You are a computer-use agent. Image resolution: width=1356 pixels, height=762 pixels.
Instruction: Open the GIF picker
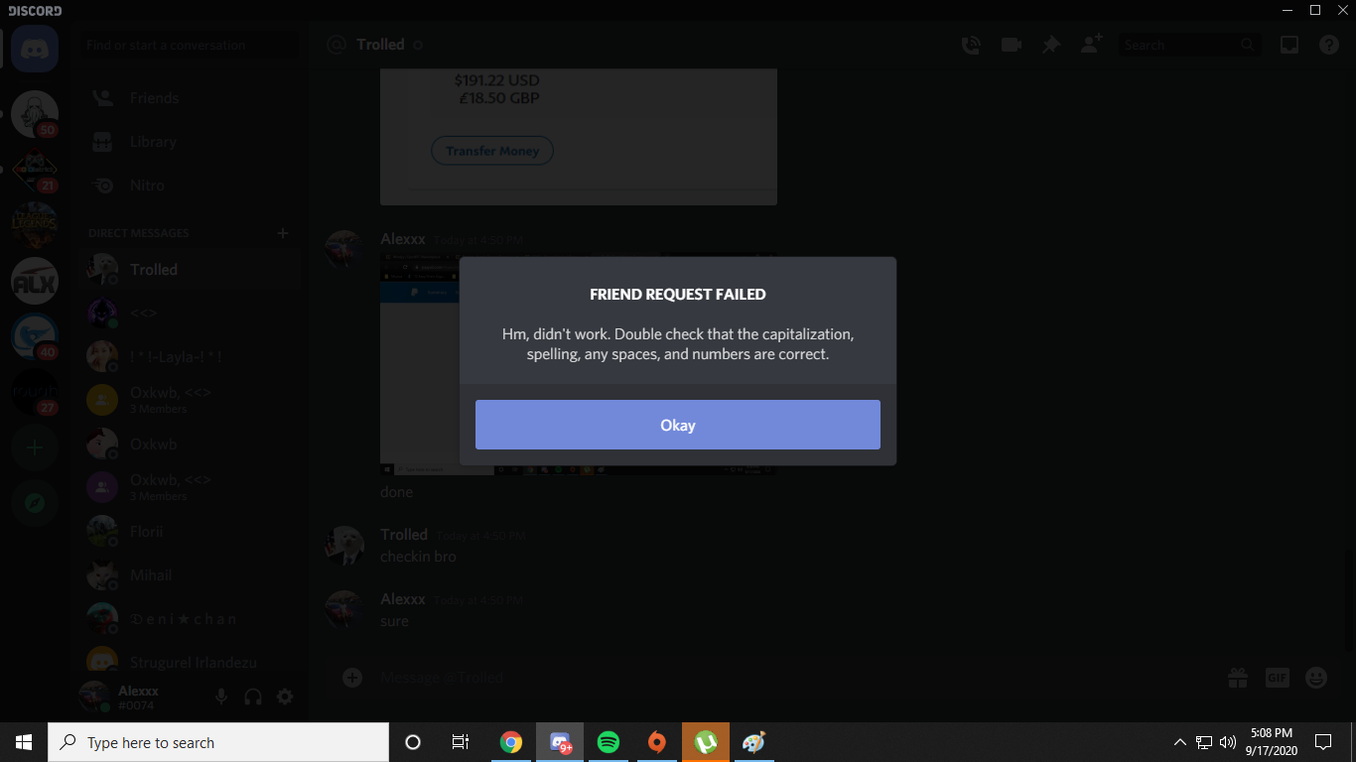pos(1277,678)
